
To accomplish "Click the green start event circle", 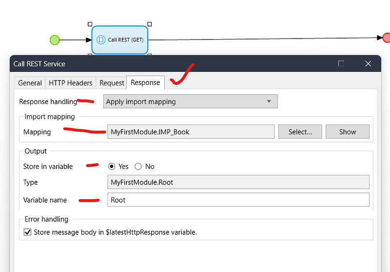I will tap(55, 40).
